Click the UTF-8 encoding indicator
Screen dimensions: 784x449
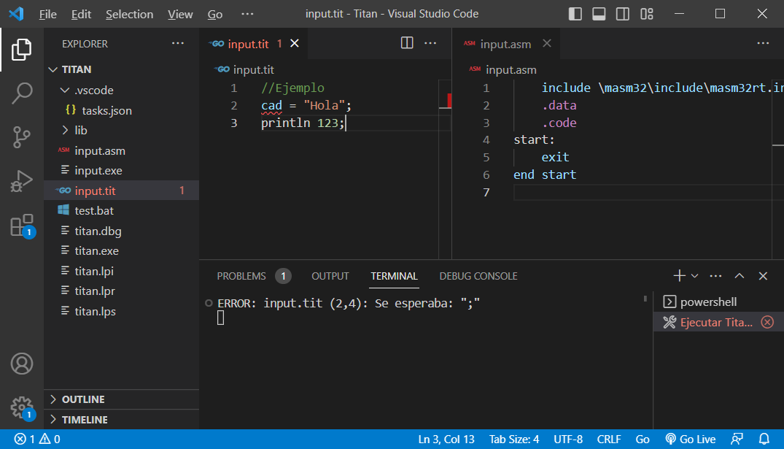(568, 439)
